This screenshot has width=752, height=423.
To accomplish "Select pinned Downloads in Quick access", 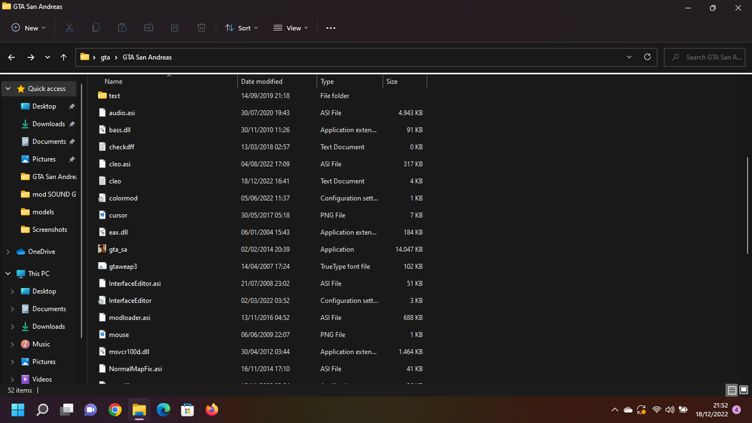I will pos(48,124).
